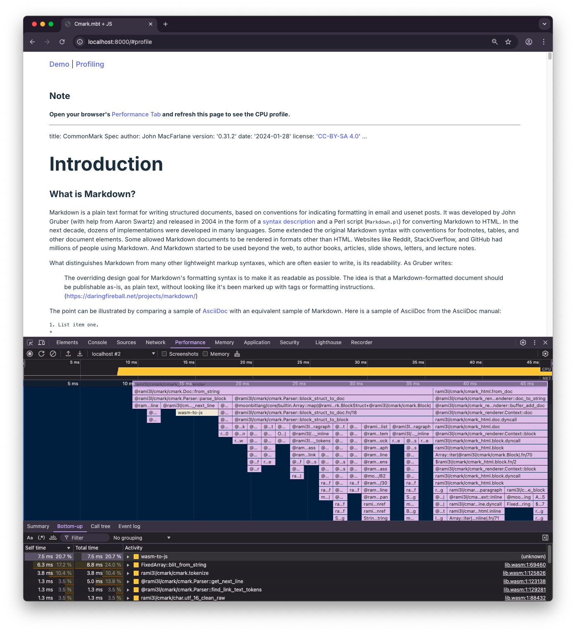This screenshot has width=576, height=632.
Task: Switch to the Call tree tab
Action: [101, 526]
